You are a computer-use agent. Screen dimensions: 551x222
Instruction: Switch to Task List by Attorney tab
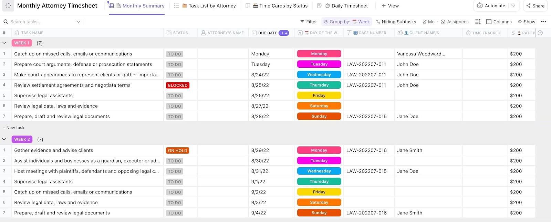[209, 6]
